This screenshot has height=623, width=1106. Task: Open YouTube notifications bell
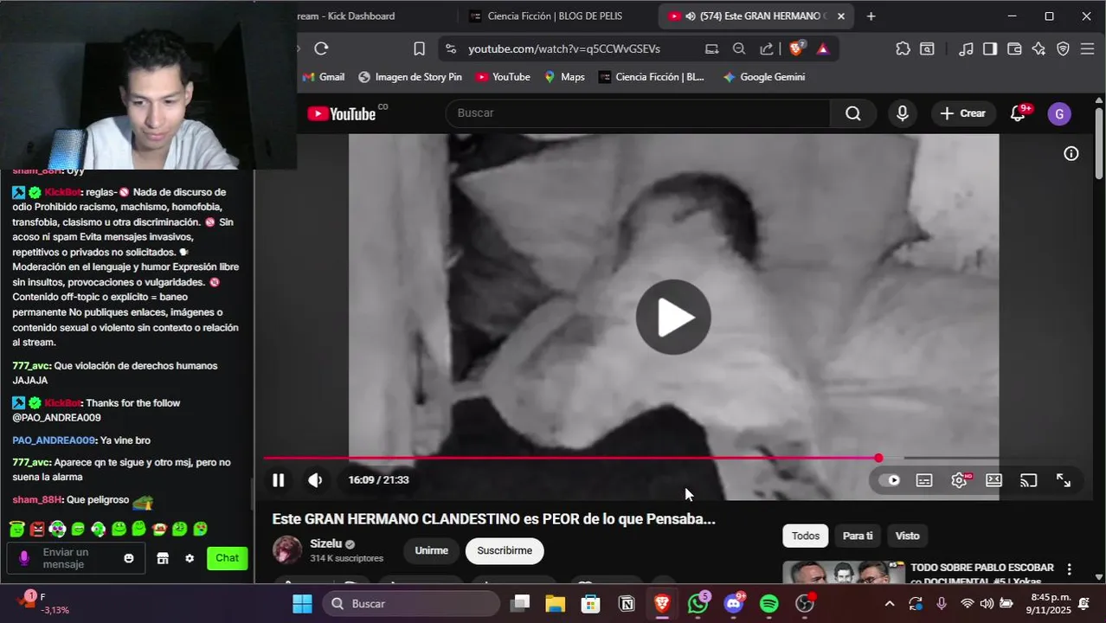pyautogui.click(x=1019, y=113)
